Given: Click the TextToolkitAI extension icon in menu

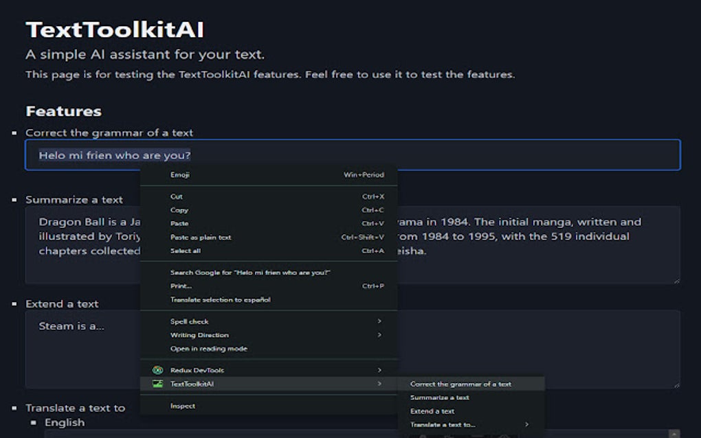Looking at the screenshot, I should pyautogui.click(x=157, y=384).
